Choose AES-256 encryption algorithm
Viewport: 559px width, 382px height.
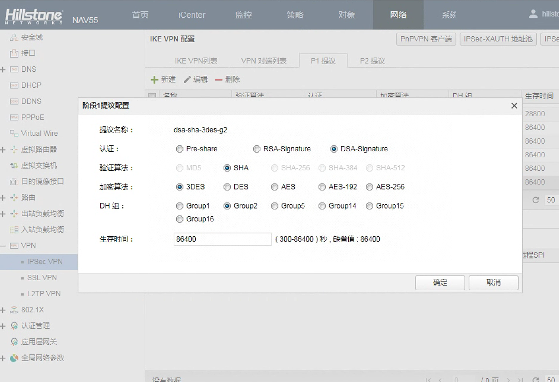tap(370, 187)
